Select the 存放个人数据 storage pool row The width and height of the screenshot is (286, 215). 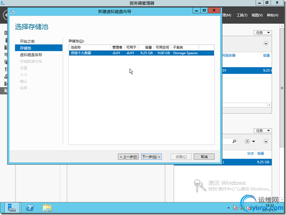pos(141,53)
